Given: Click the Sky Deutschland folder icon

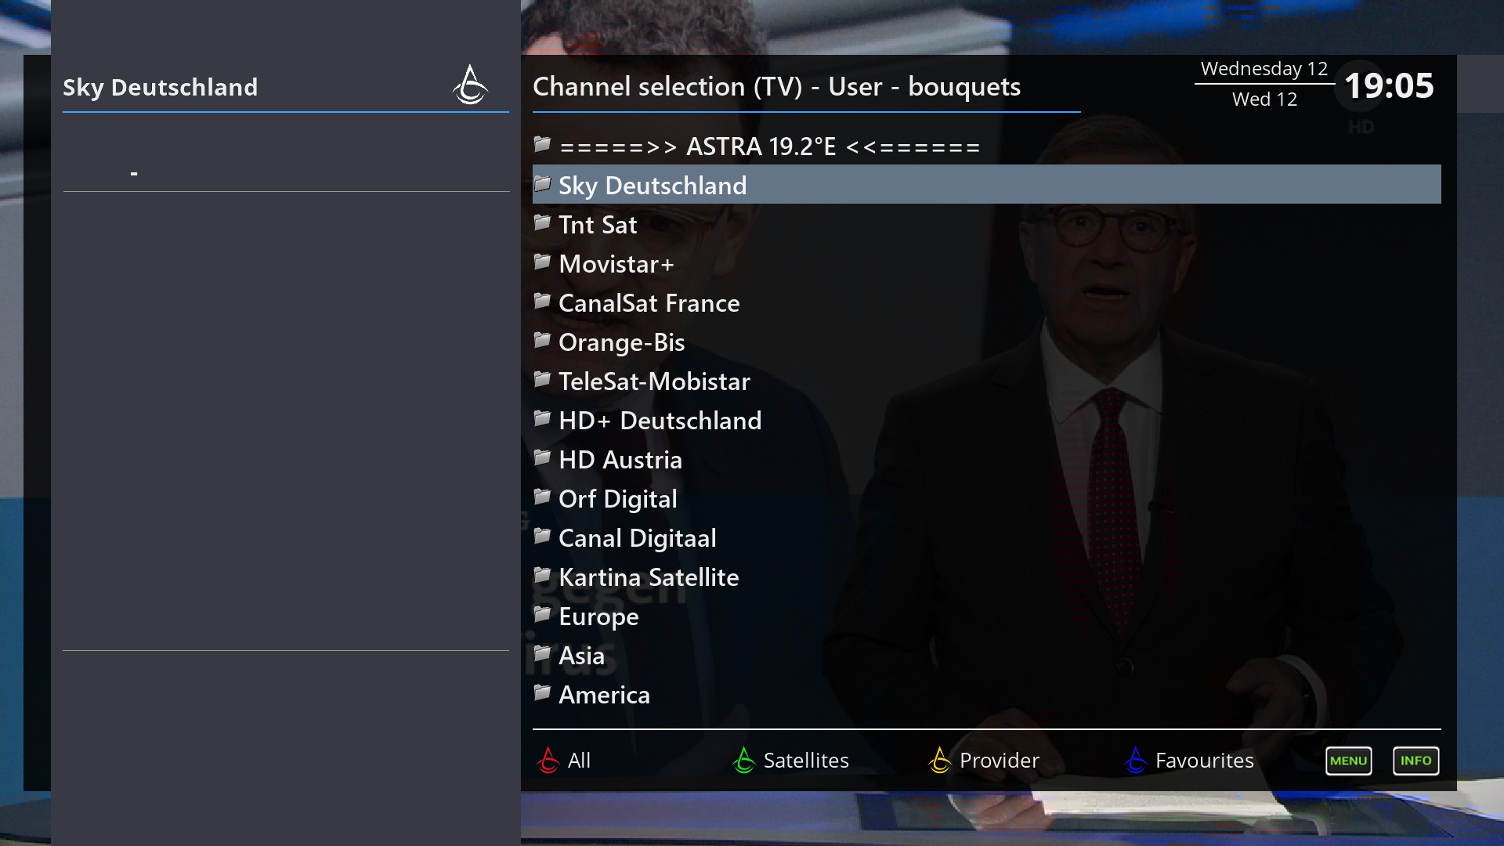Looking at the screenshot, I should pos(541,184).
